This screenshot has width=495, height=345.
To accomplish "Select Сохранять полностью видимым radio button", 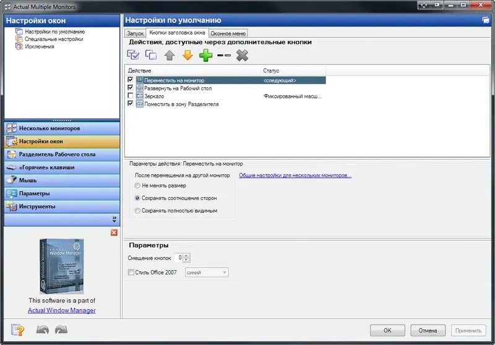I will coord(137,211).
